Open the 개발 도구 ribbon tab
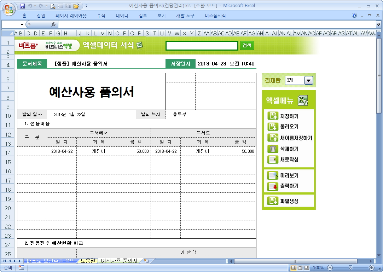This screenshot has width=383, height=272. pyautogui.click(x=185, y=16)
